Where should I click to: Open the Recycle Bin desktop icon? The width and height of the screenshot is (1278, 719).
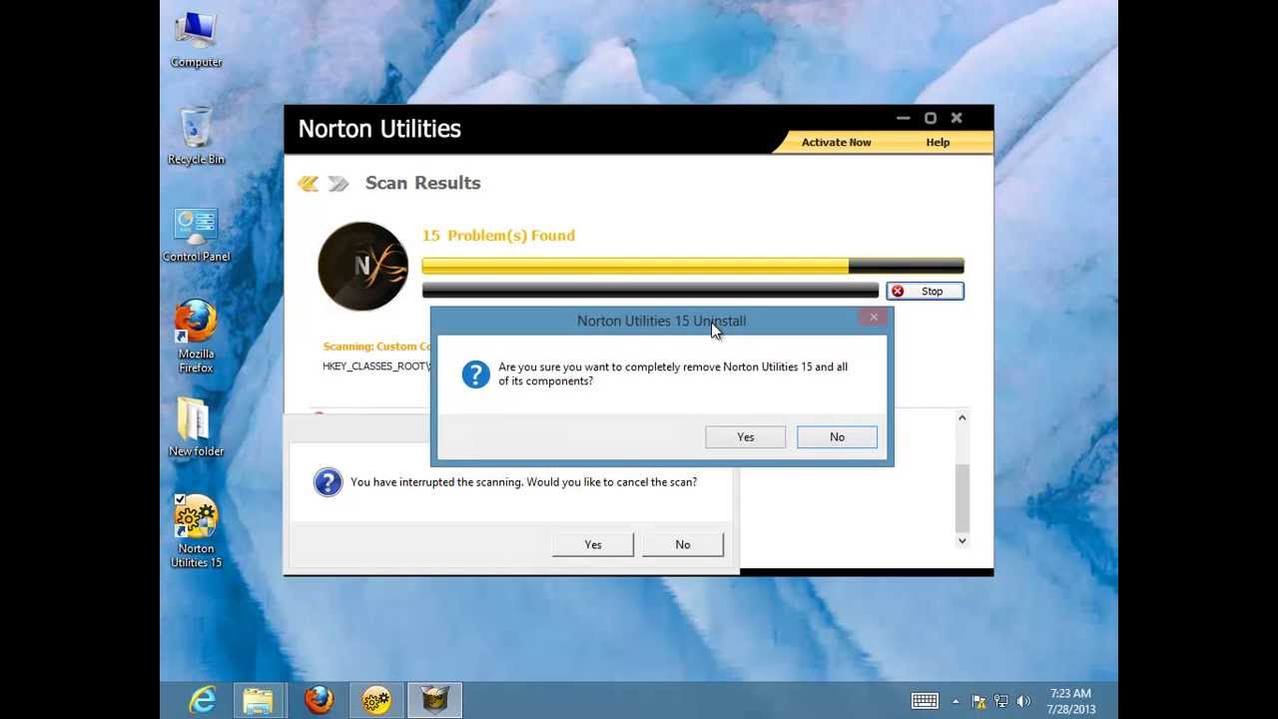point(196,137)
